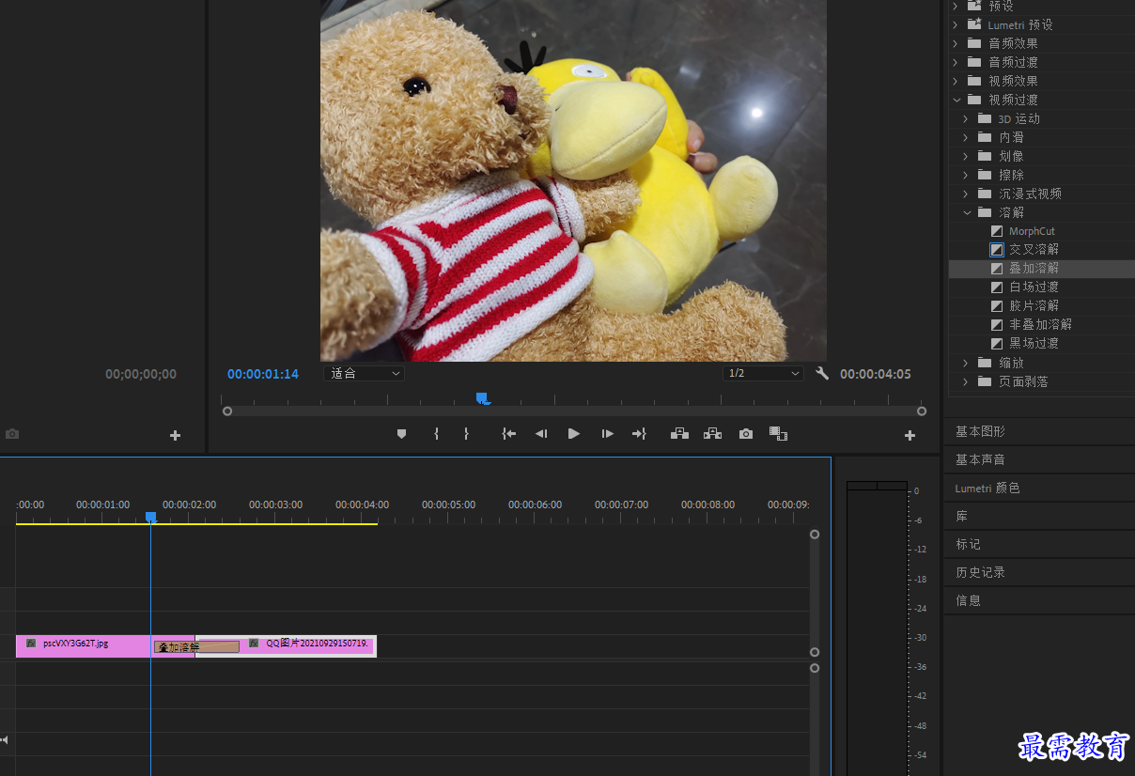Open program monitor wrench settings
The width and height of the screenshot is (1135, 776).
(822, 374)
